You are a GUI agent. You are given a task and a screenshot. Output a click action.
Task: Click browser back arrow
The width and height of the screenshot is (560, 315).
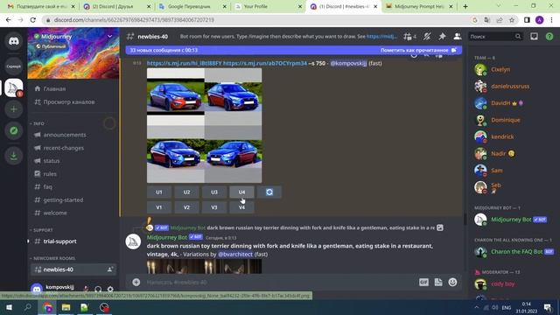point(9,20)
